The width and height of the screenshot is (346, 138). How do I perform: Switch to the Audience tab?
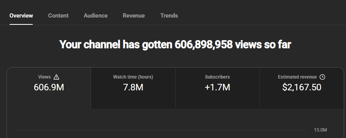(96, 16)
